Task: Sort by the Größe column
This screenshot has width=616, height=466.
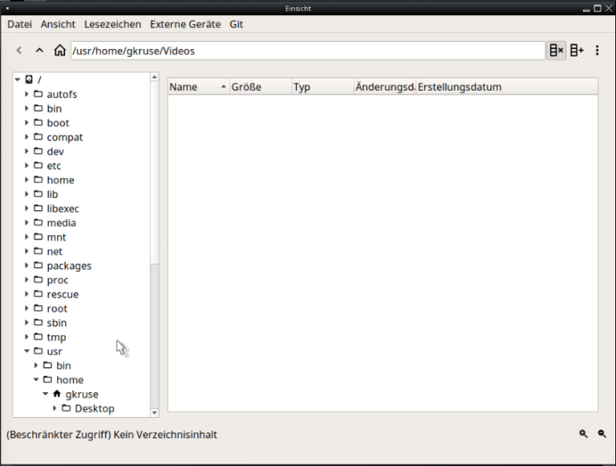Action: [x=261, y=87]
